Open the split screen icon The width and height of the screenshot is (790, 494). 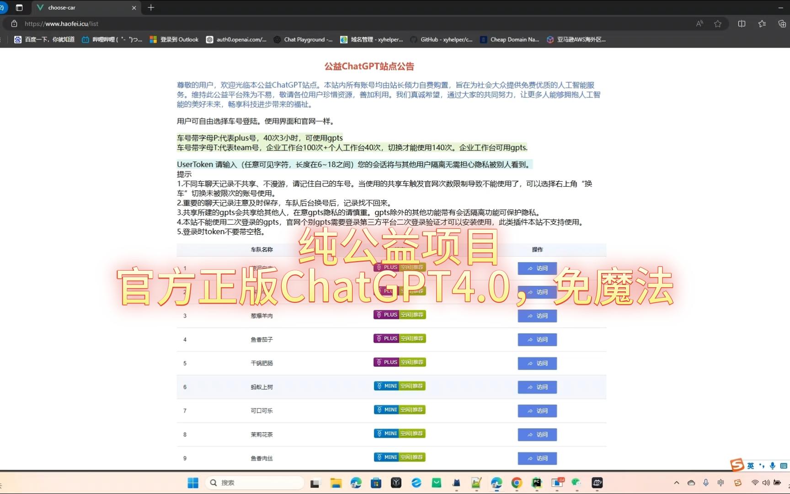742,24
